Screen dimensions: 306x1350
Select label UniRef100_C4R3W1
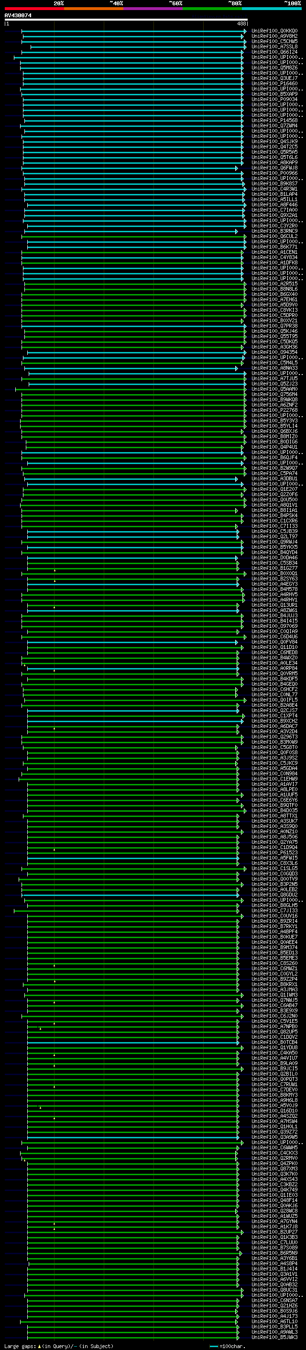tap(274, 189)
